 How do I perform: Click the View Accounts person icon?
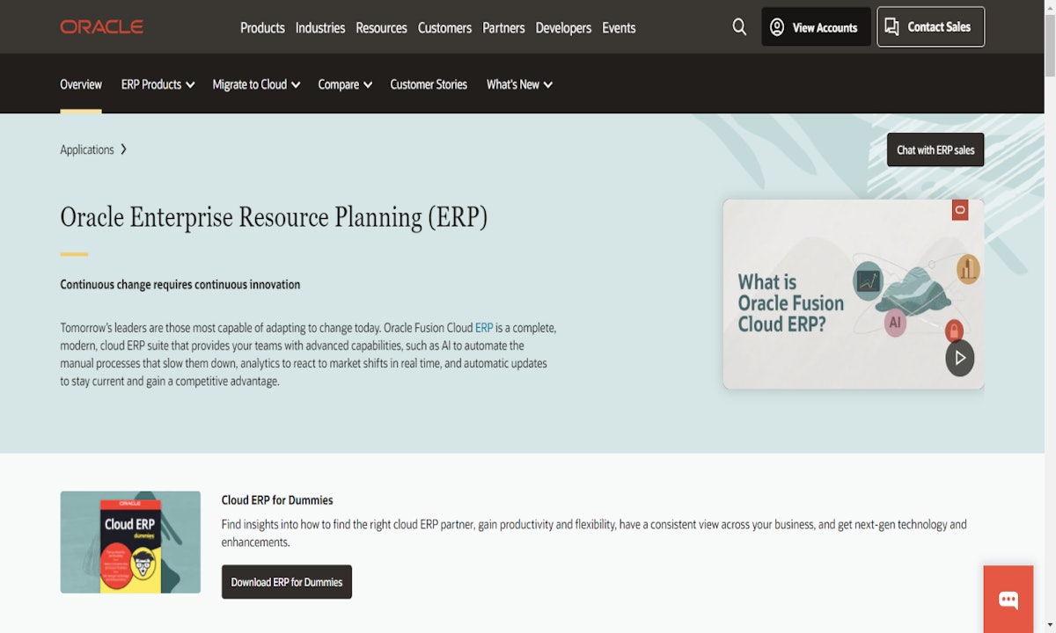[777, 27]
